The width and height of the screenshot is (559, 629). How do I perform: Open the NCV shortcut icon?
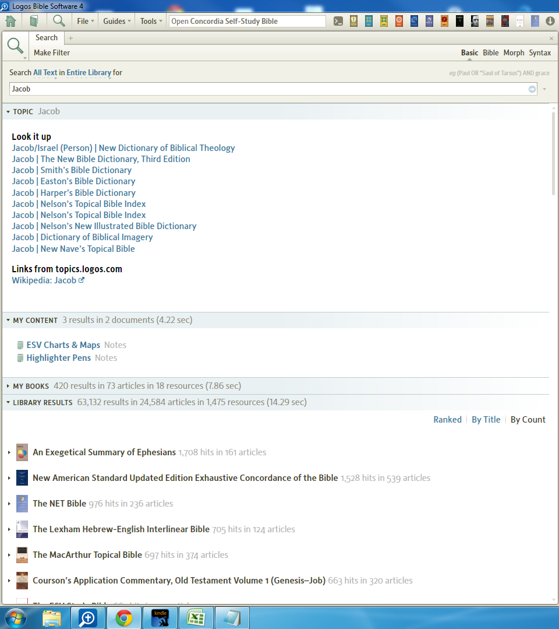pos(429,21)
